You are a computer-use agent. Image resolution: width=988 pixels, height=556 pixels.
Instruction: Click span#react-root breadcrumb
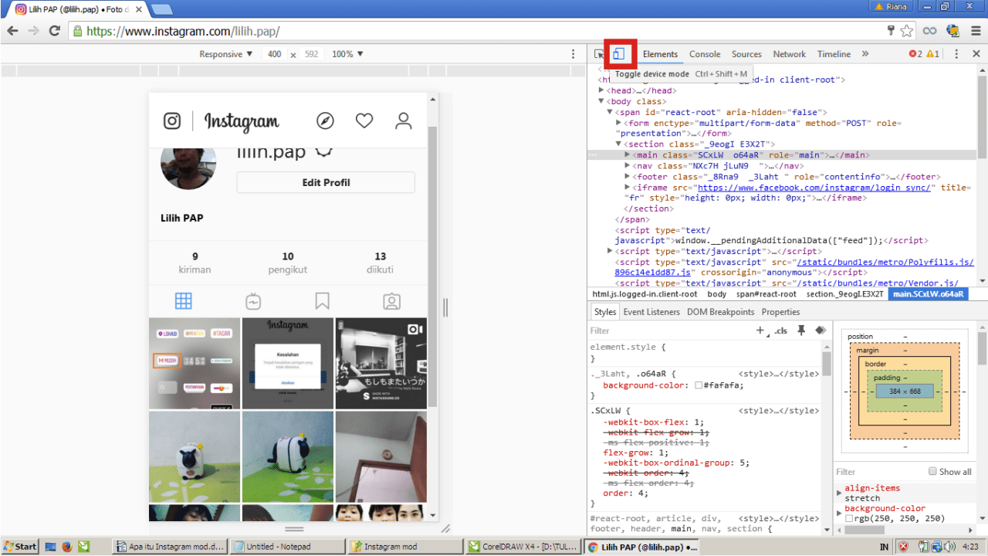coord(766,293)
